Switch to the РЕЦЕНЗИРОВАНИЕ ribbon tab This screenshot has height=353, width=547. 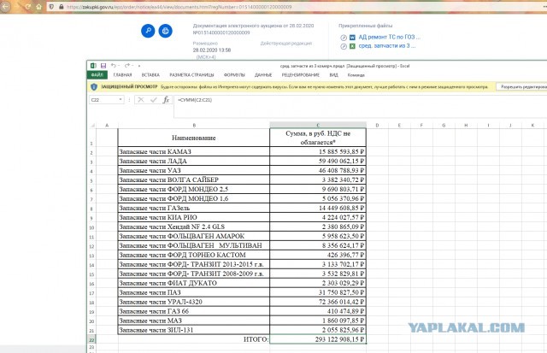click(300, 75)
